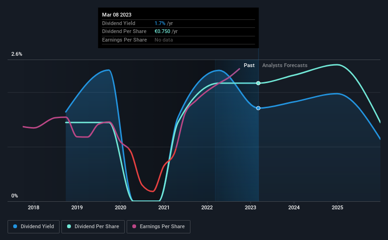Image resolution: width=388 pixels, height=240 pixels.
Task: Click the Earnings Per Share tooltip row label
Action: [124, 40]
